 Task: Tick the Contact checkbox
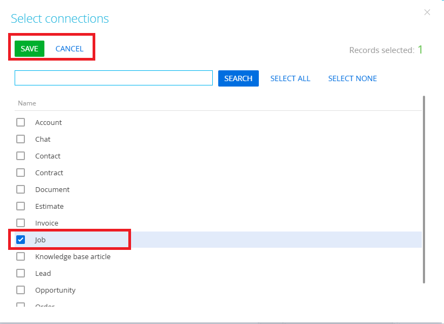[21, 156]
